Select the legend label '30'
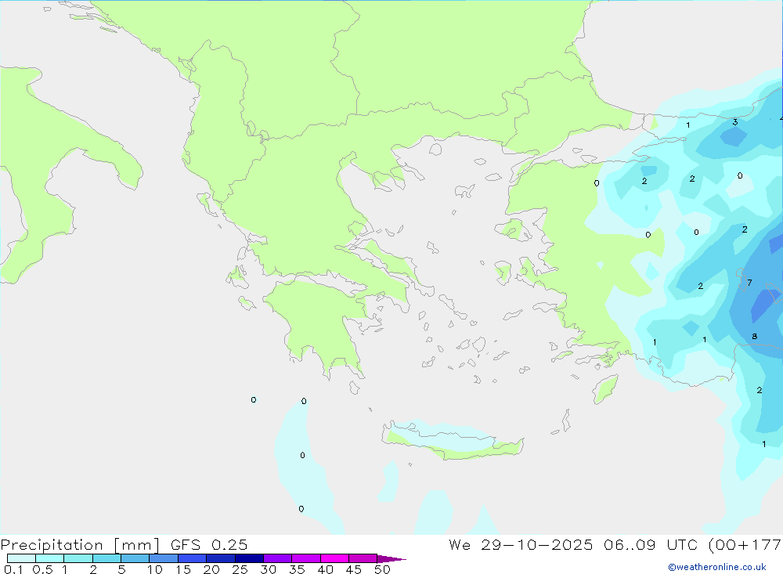Image resolution: width=783 pixels, height=574 pixels. pos(268,569)
